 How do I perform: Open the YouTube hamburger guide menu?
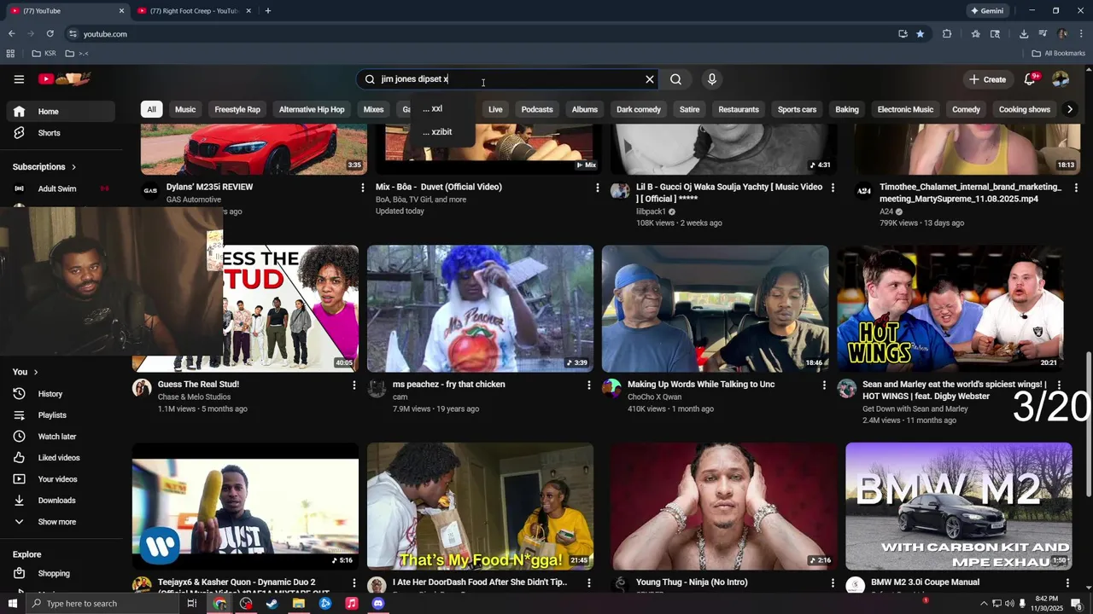[19, 79]
